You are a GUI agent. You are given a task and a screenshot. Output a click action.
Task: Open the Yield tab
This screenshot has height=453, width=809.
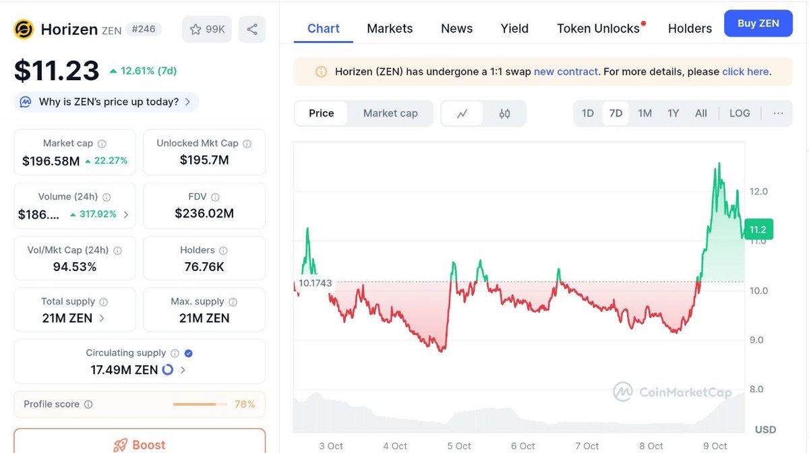pos(514,28)
